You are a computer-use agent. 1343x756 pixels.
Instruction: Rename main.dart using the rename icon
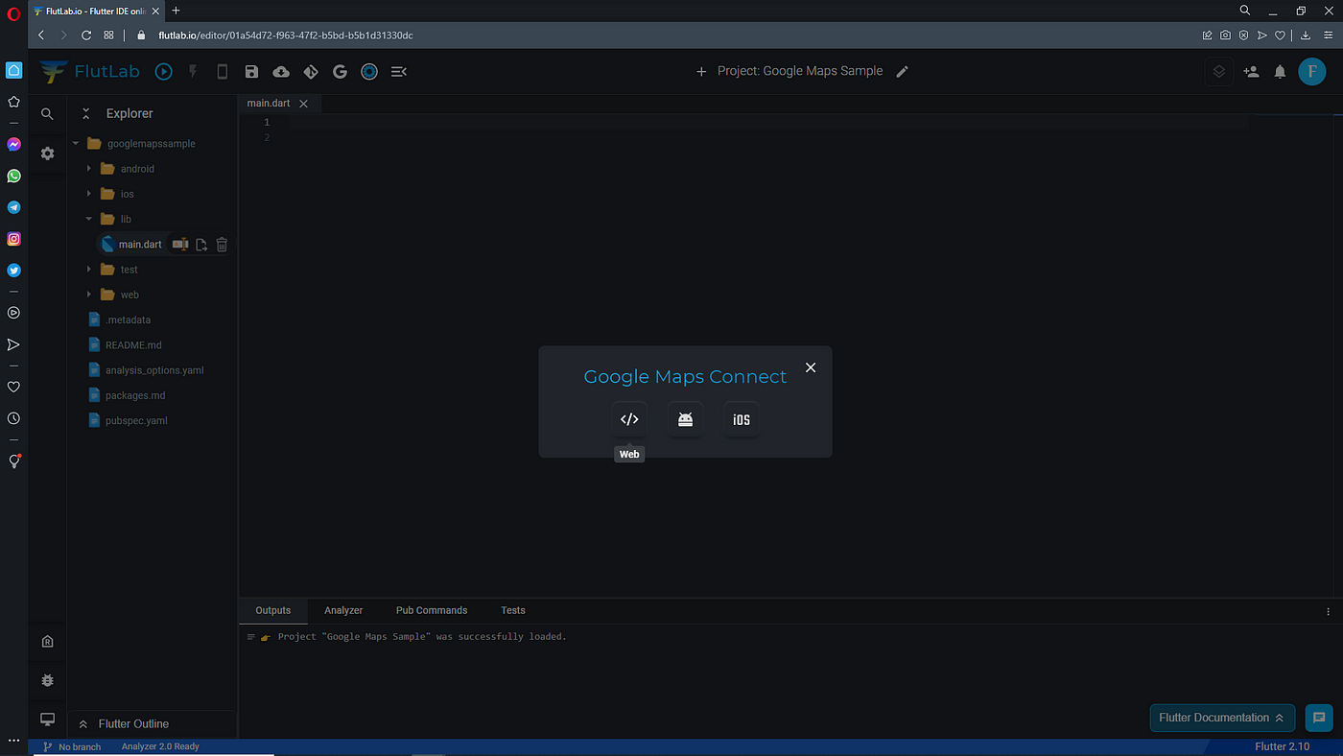[x=179, y=245]
